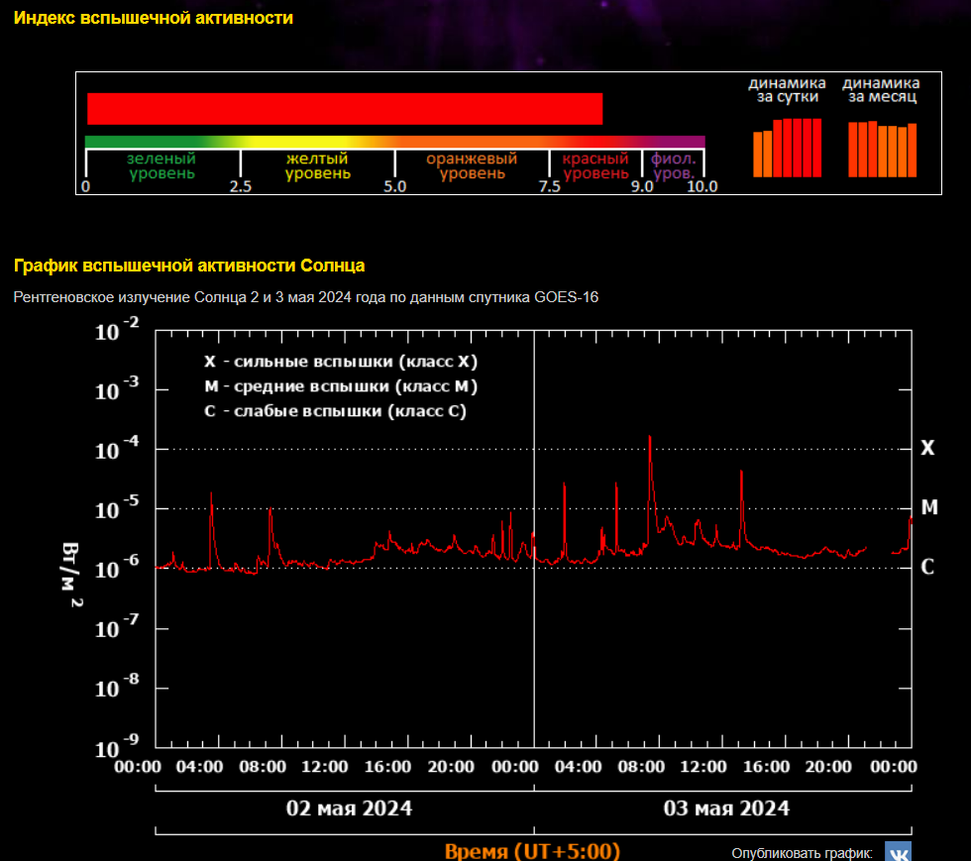The width and height of the screenshot is (971, 861).
Task: Click the legend line 'M - средние вспышки'
Action: pos(341,386)
